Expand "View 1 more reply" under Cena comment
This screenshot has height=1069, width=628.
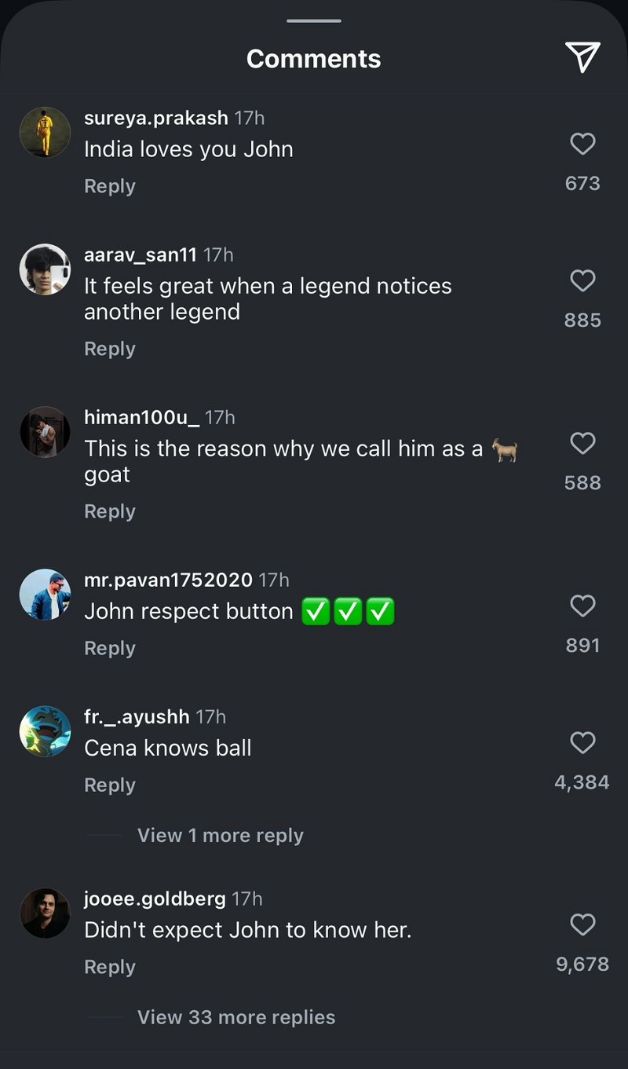(x=221, y=835)
